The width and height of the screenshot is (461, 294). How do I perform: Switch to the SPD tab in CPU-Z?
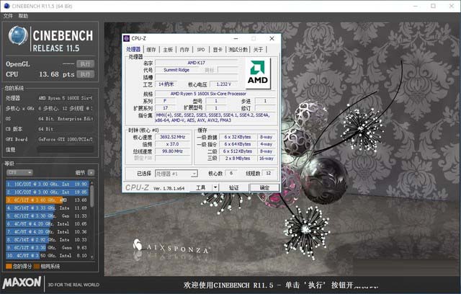click(201, 50)
